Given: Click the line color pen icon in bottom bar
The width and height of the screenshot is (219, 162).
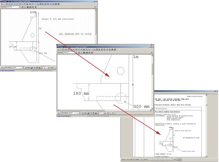Looking at the screenshot, I should 32,68.
